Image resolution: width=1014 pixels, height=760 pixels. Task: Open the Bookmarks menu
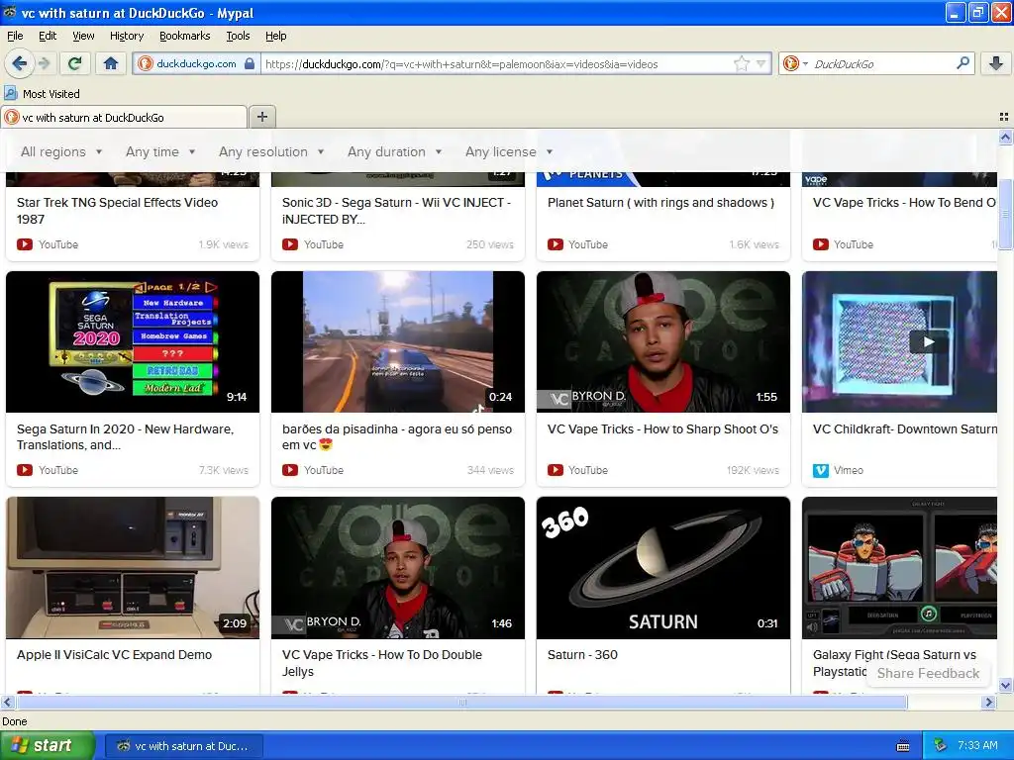(x=184, y=36)
